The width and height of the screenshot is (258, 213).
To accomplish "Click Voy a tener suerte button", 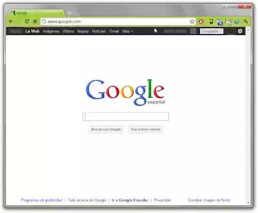I will pyautogui.click(x=146, y=129).
